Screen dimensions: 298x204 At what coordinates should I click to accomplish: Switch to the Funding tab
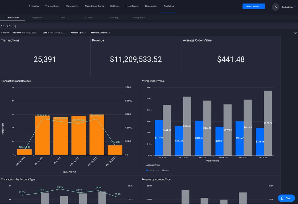(x=114, y=18)
